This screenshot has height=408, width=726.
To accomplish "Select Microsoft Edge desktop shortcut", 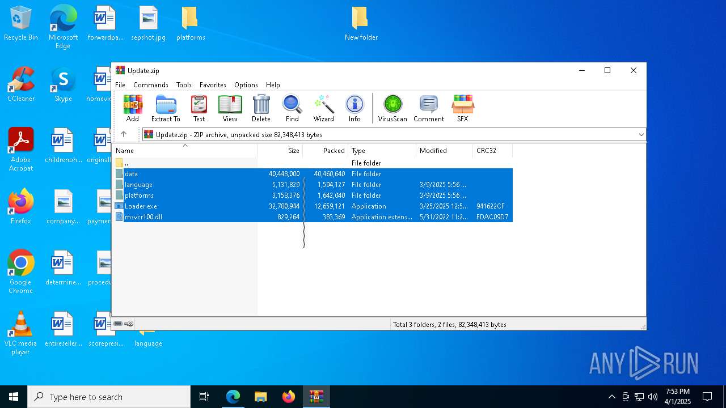I will pyautogui.click(x=63, y=27).
